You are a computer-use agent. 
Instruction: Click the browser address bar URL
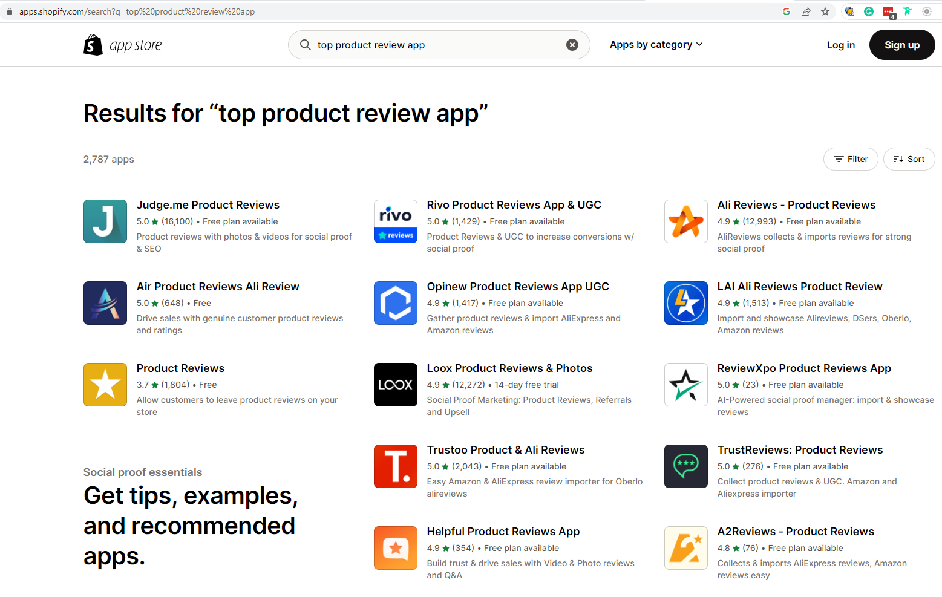point(137,11)
